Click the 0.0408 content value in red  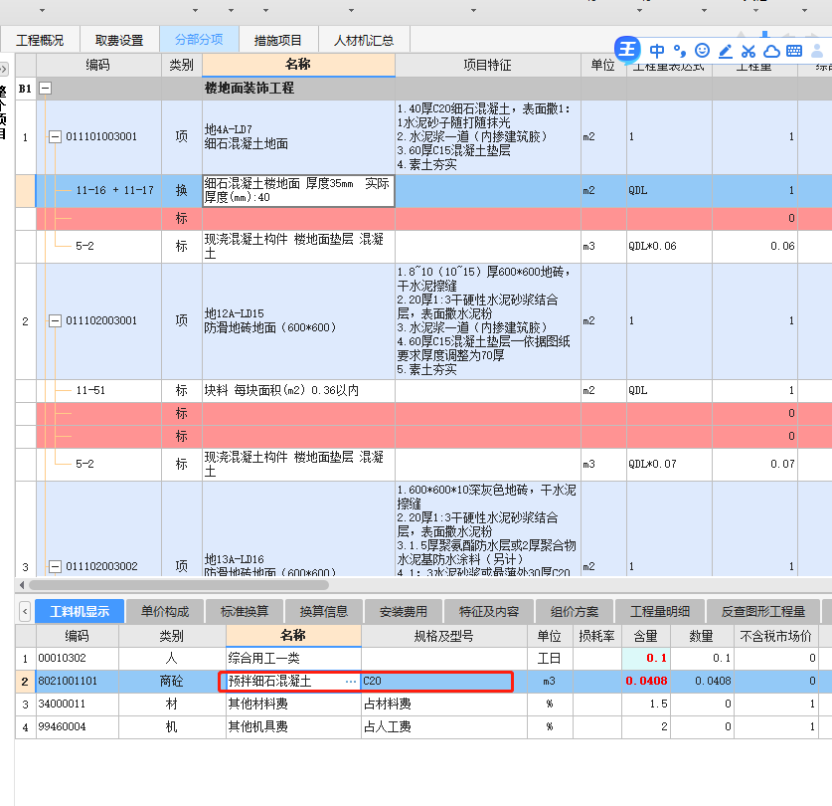[x=646, y=682]
